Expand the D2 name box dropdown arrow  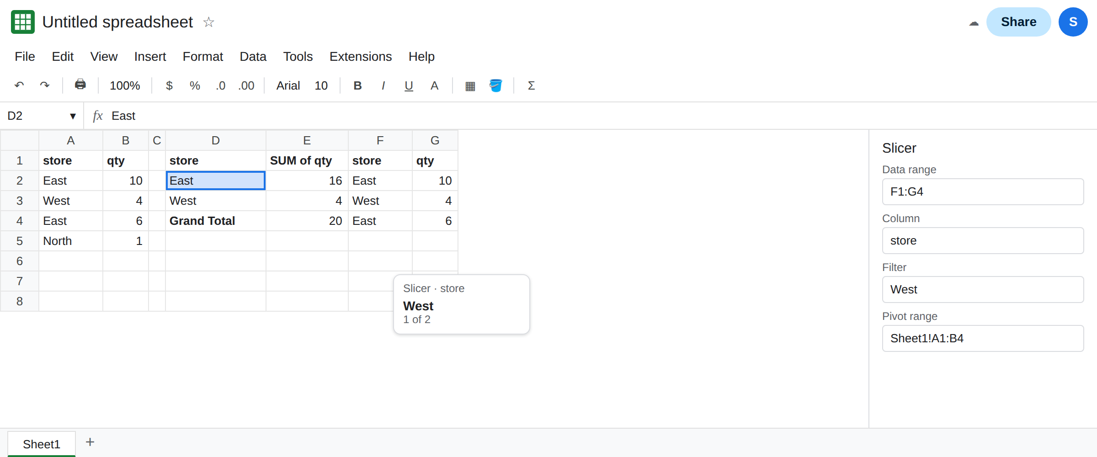(x=73, y=116)
